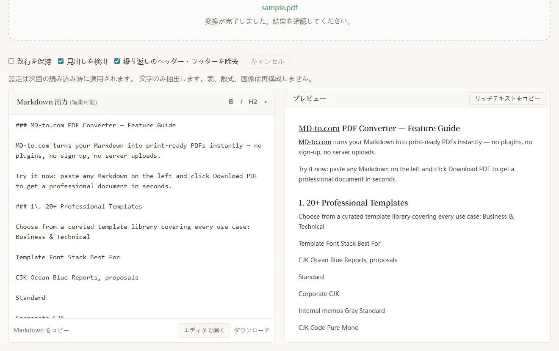Insert an H2 heading

(x=253, y=102)
